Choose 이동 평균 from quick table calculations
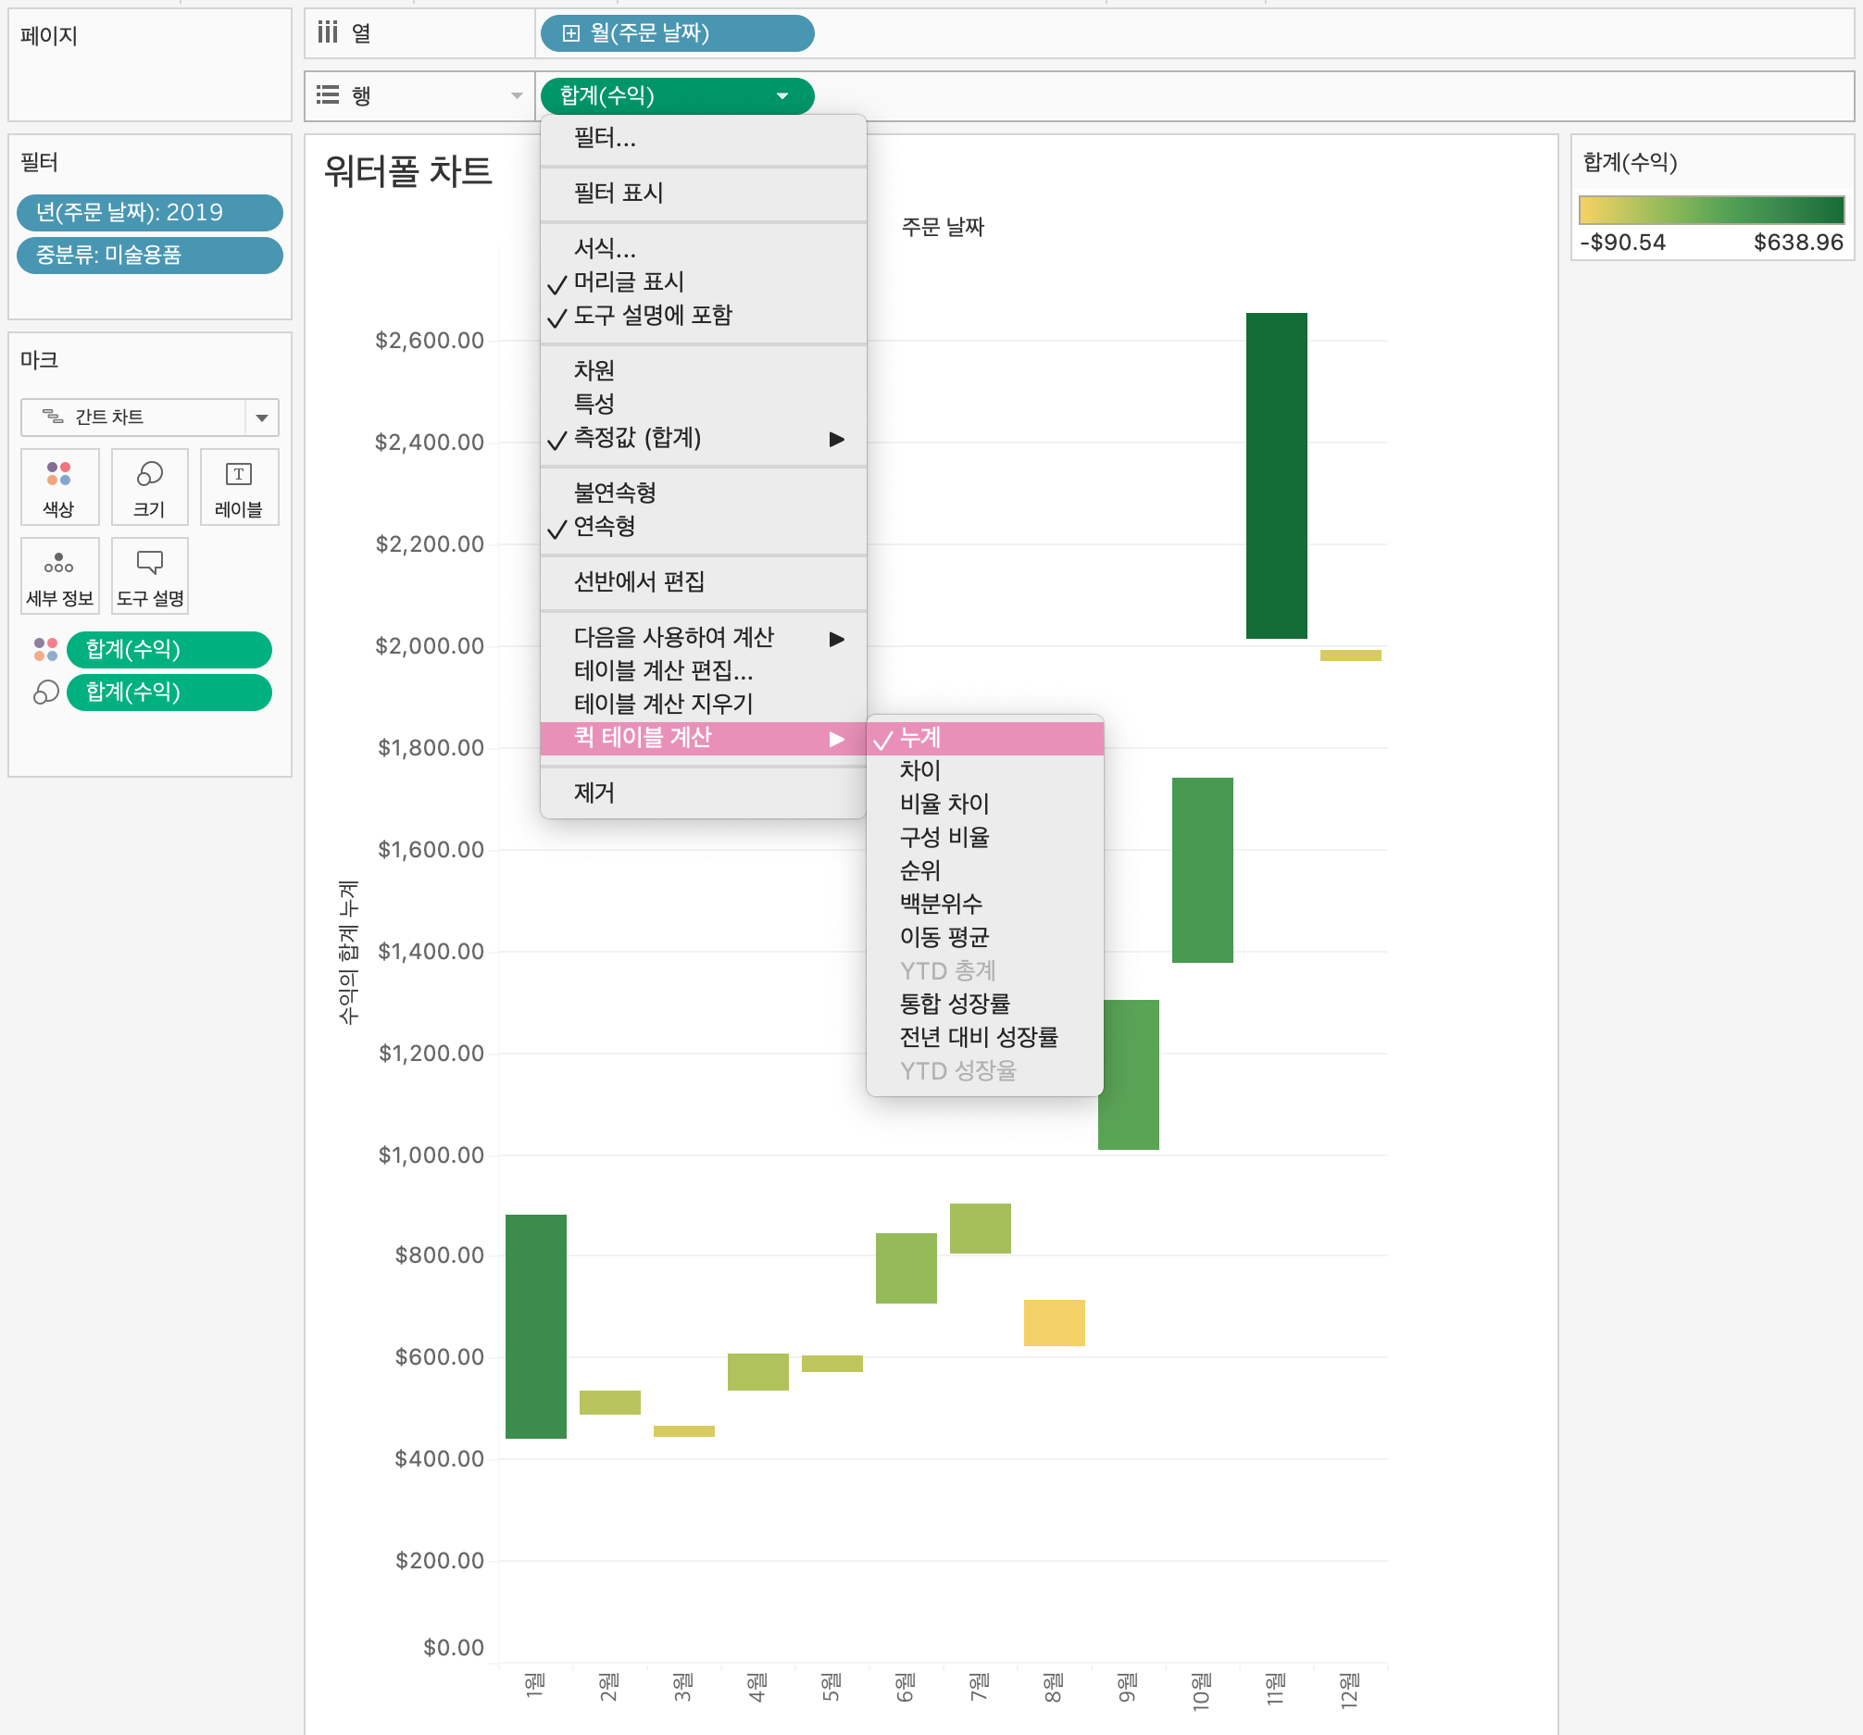 point(944,937)
